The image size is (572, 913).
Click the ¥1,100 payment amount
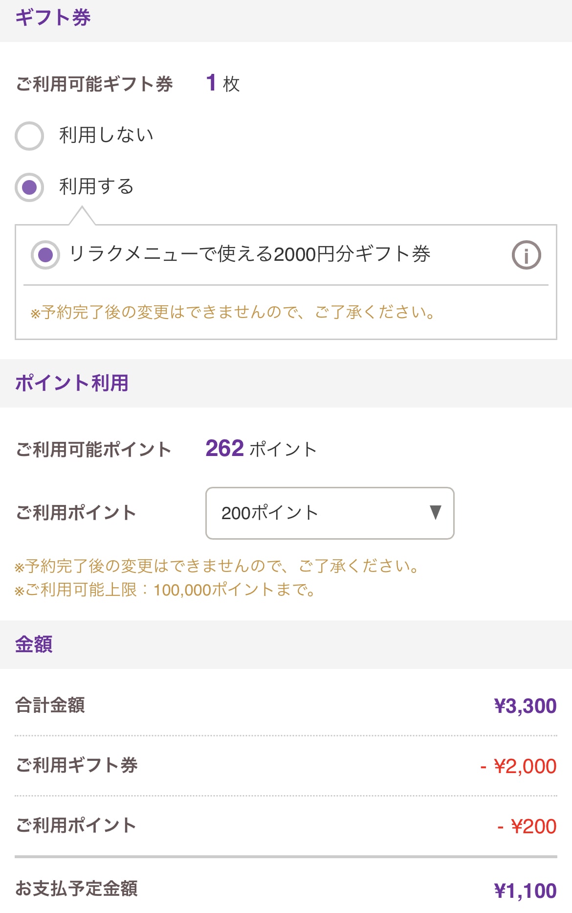tap(525, 891)
